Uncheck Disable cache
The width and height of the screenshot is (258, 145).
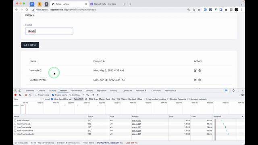[x=53, y=95]
